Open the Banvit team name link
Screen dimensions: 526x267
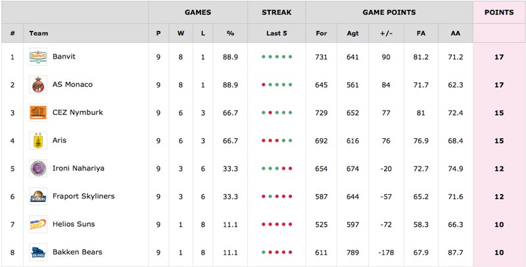click(x=64, y=57)
